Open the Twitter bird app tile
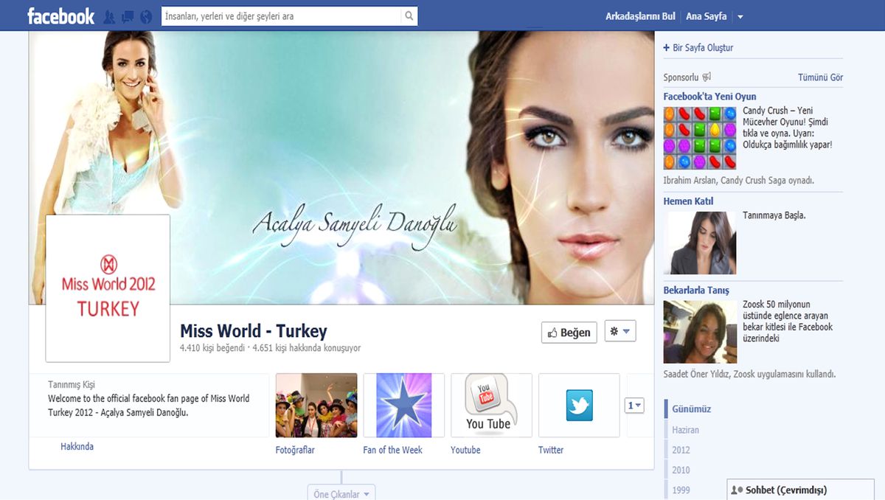Viewport: 885px width, 500px height. click(579, 406)
